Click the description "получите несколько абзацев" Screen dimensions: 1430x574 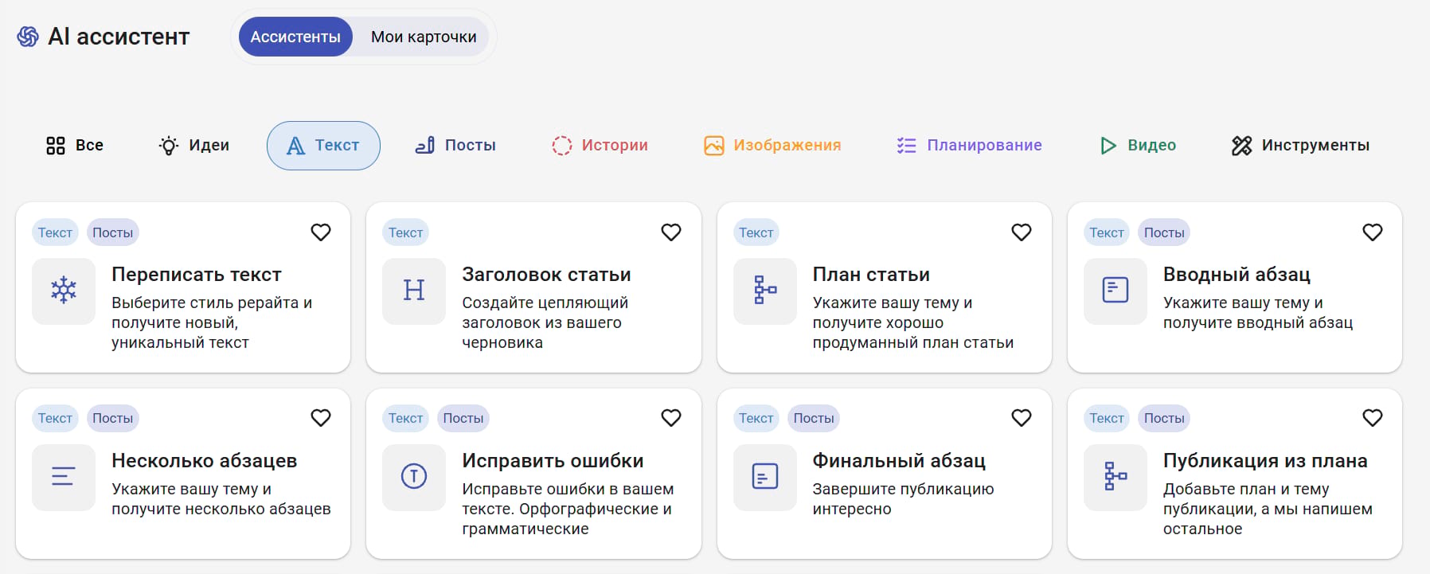click(221, 510)
